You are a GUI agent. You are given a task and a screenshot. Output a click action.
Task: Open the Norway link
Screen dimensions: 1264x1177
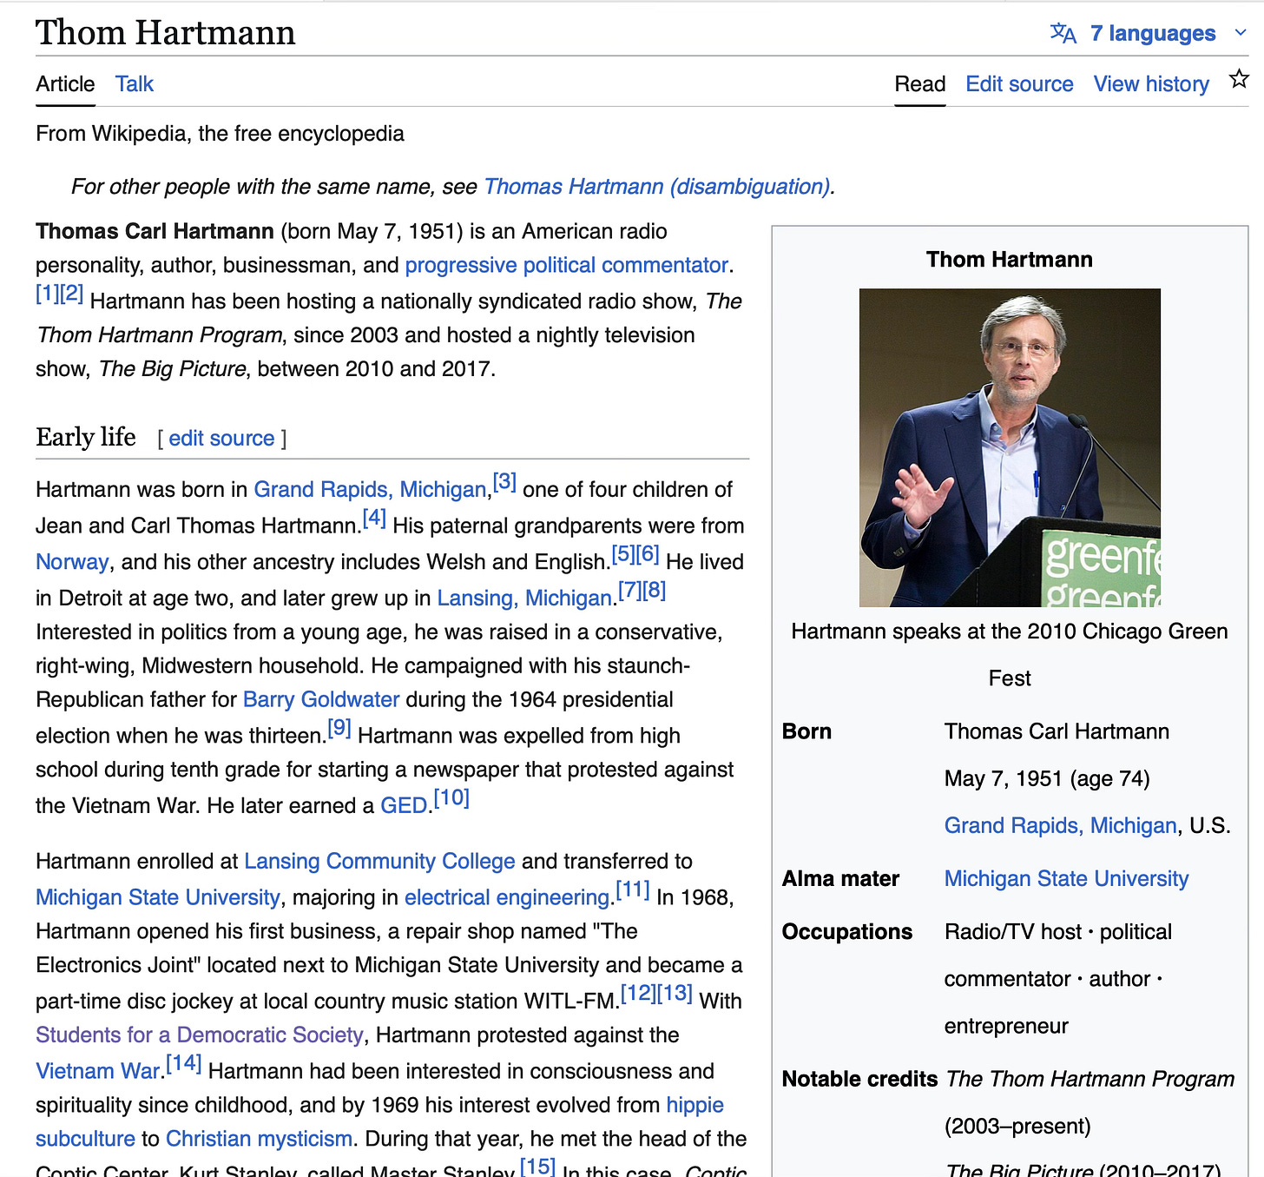pyautogui.click(x=72, y=562)
